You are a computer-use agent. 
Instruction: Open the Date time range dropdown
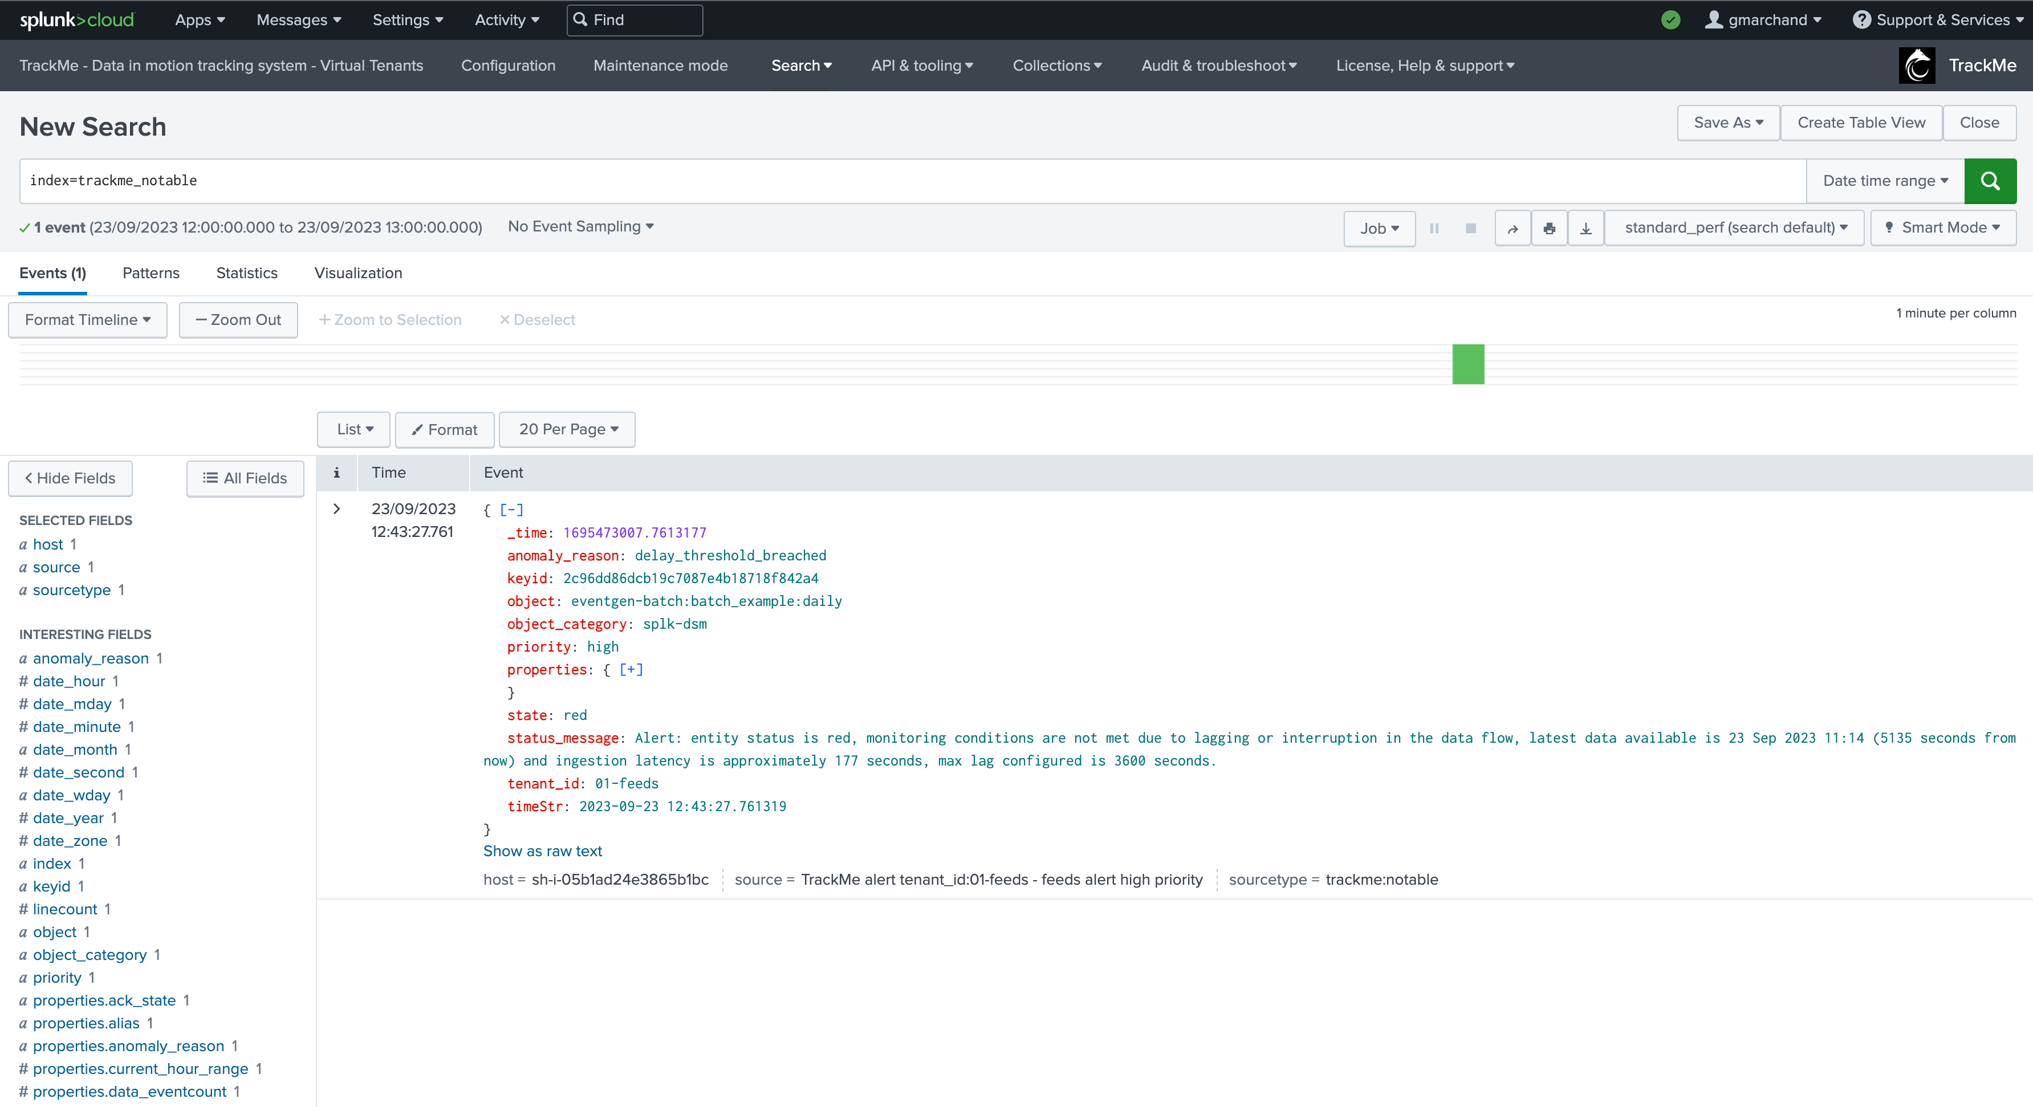click(1885, 181)
